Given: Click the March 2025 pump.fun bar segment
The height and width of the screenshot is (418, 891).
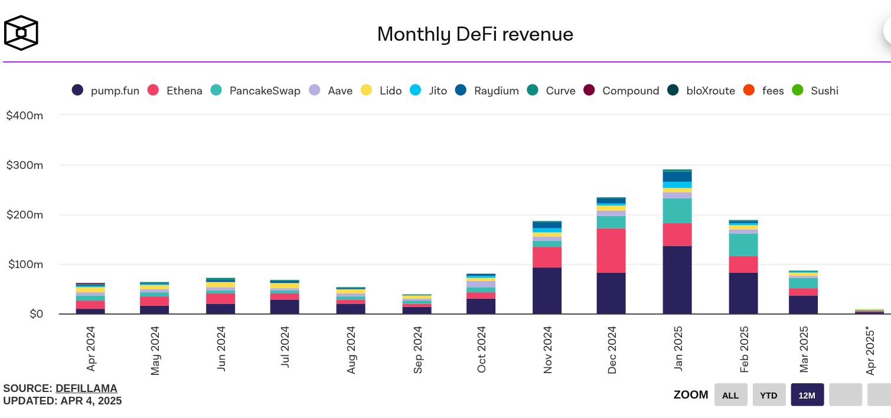Looking at the screenshot, I should 804,305.
